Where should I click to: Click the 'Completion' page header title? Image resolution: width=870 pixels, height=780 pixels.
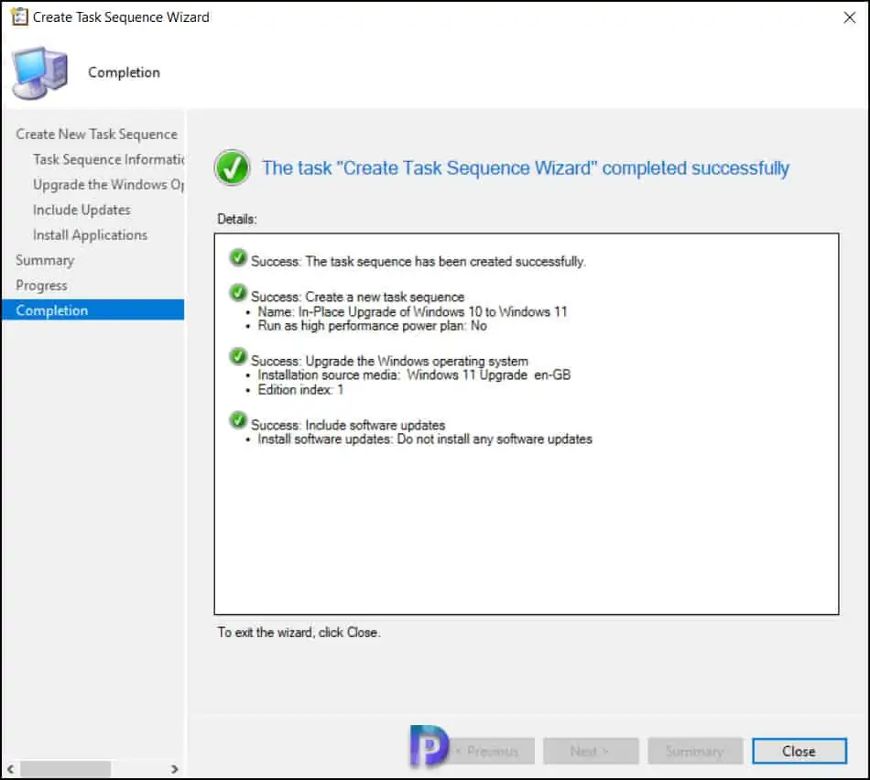tap(124, 72)
